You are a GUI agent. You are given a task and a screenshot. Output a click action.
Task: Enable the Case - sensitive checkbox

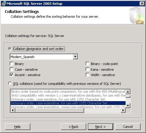11,70
